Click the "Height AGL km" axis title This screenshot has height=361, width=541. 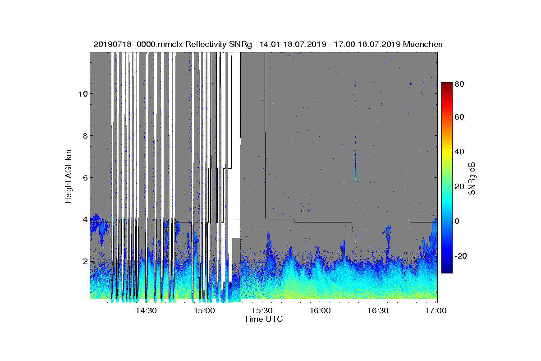pyautogui.click(x=69, y=177)
